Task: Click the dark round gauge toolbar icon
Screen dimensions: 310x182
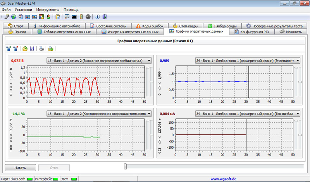Action: coord(88,17)
